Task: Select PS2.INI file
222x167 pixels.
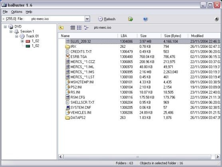Action: (76, 87)
